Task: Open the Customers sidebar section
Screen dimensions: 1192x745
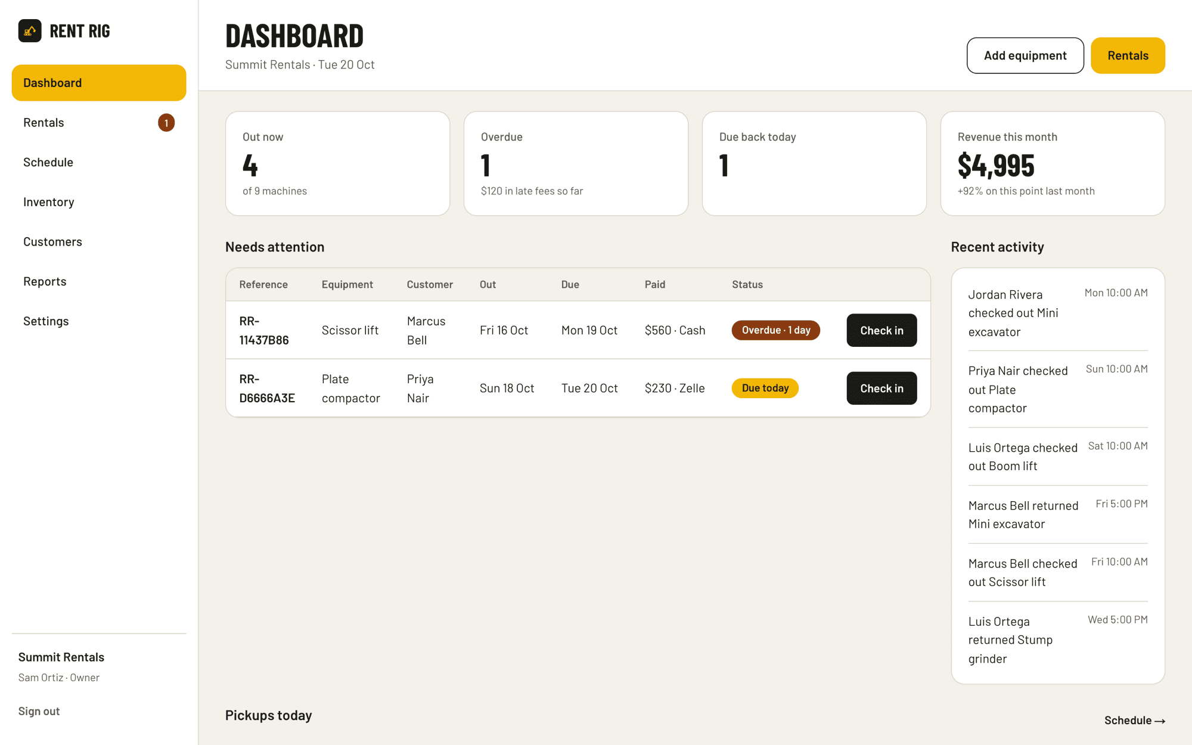Action: [x=99, y=241]
